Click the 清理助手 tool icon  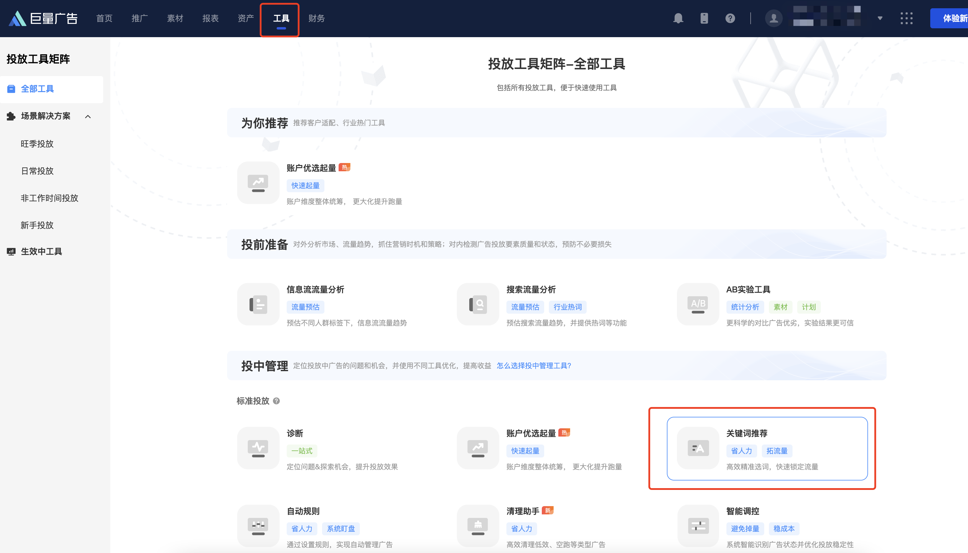click(x=478, y=526)
